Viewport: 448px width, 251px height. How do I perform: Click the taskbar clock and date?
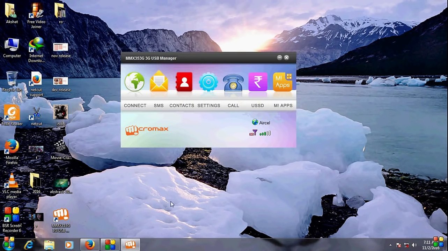pyautogui.click(x=431, y=245)
